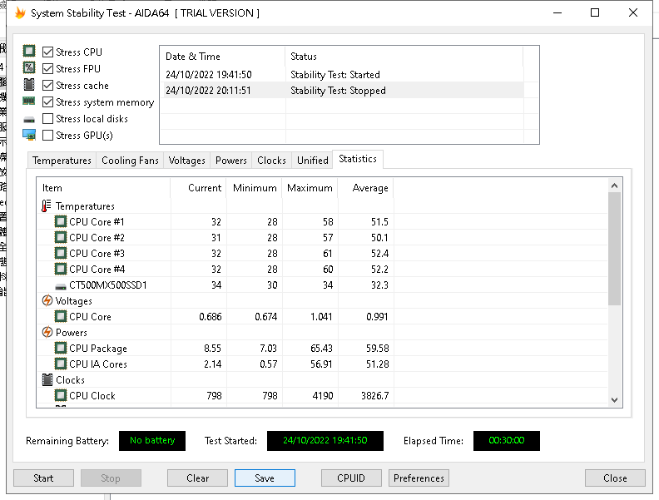Click the CT500MX500SSD1 drive icon
This screenshot has width=659, height=500.
pos(61,286)
